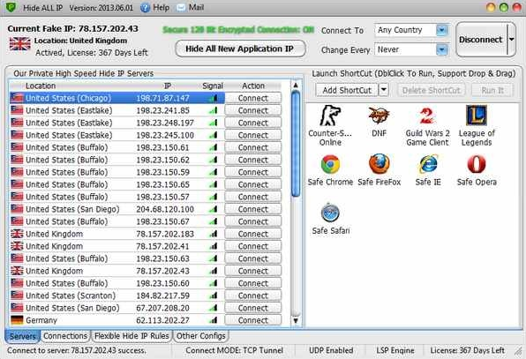The image size is (526, 359).
Task: Select the Guild Wars 2 Game Client icon
Action: click(427, 116)
